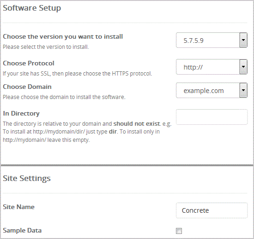254x239 pixels.
Task: Click the Choose Domain label
Action: click(27, 87)
